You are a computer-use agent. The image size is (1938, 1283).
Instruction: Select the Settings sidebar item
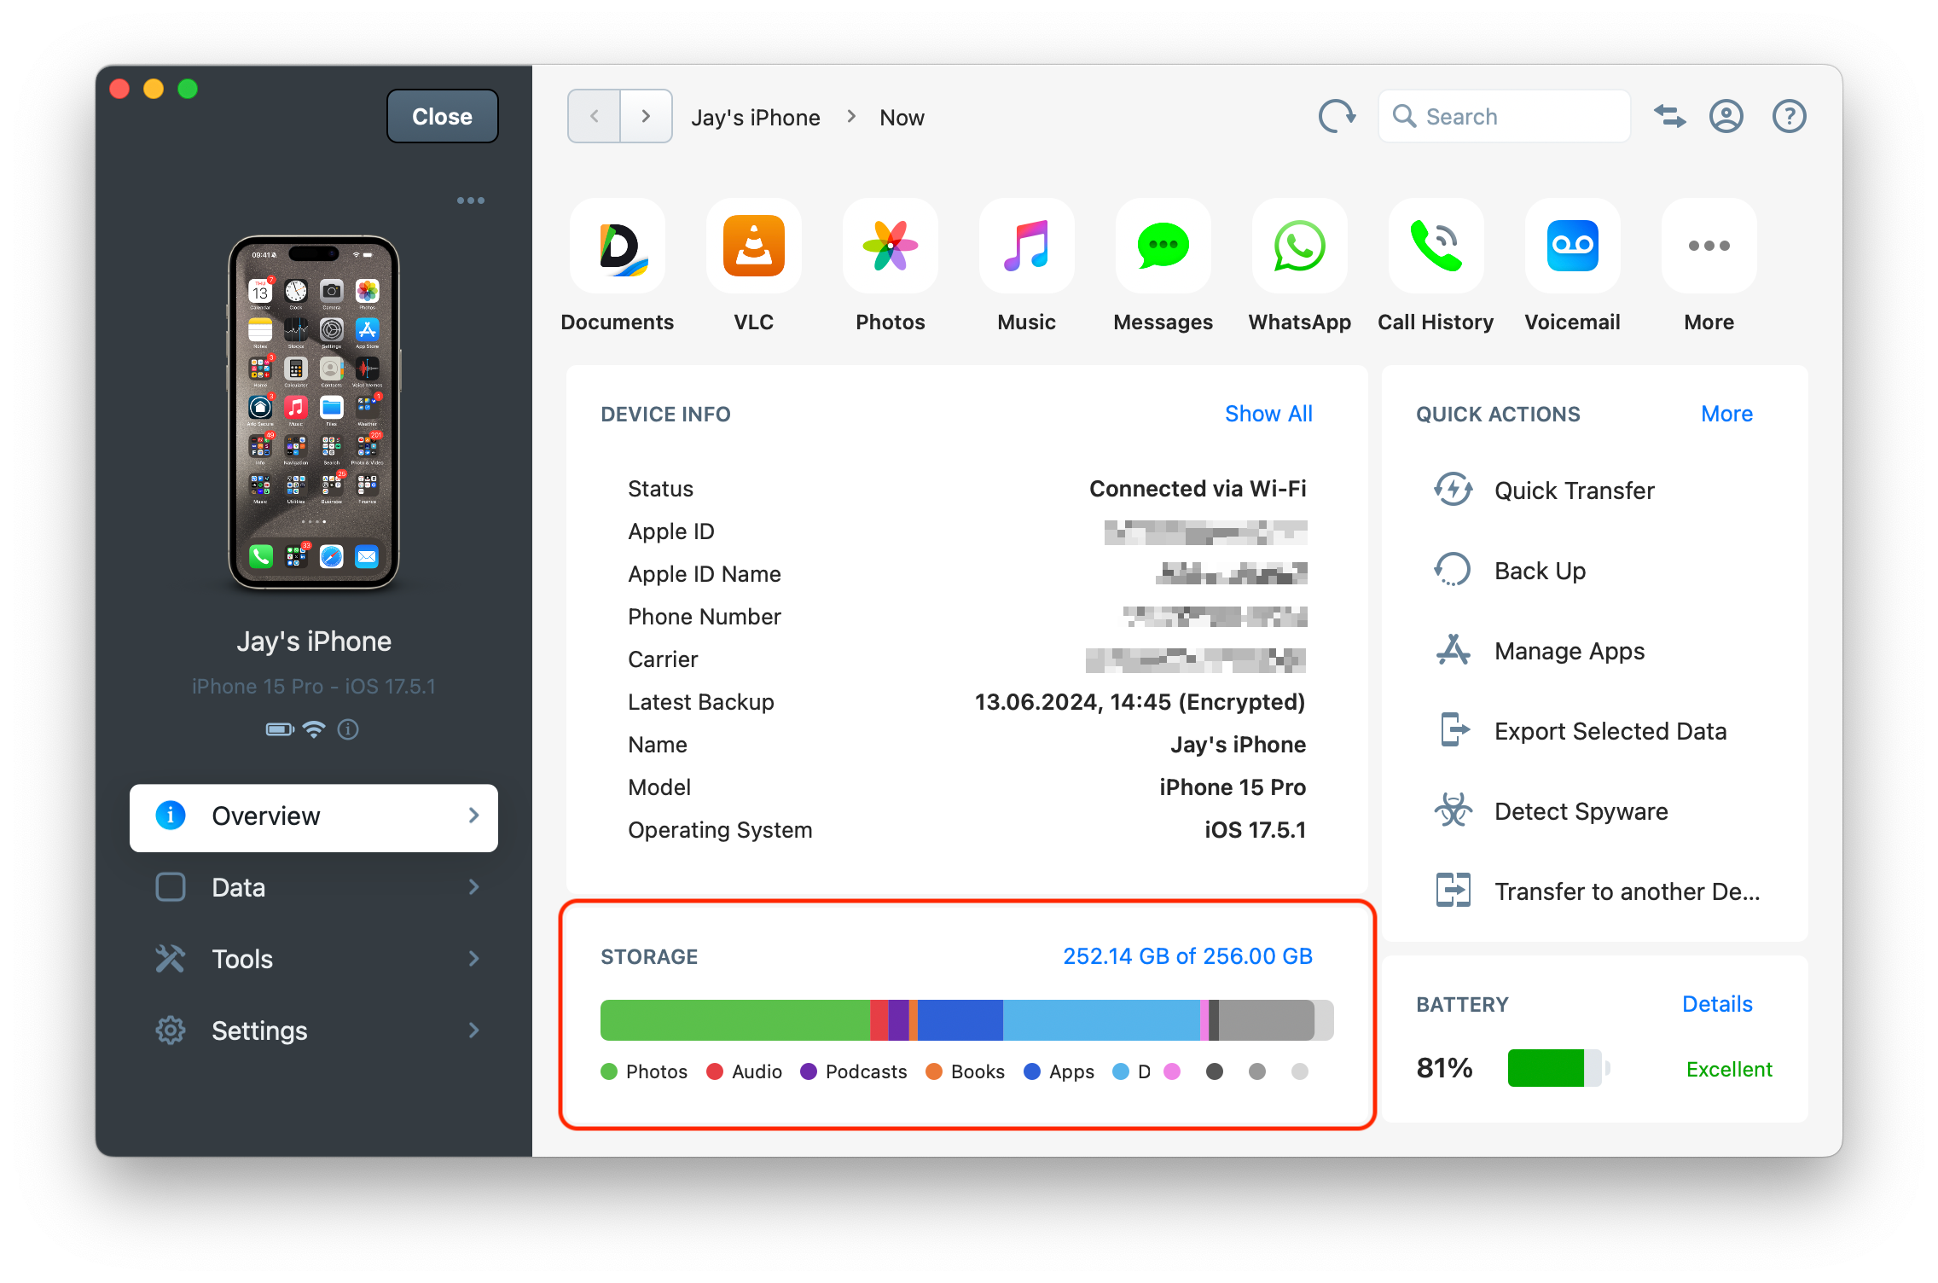314,1031
